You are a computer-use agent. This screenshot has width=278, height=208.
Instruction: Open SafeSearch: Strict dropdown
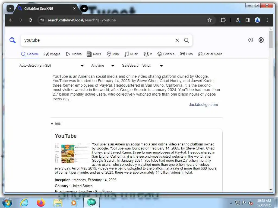click(x=142, y=66)
